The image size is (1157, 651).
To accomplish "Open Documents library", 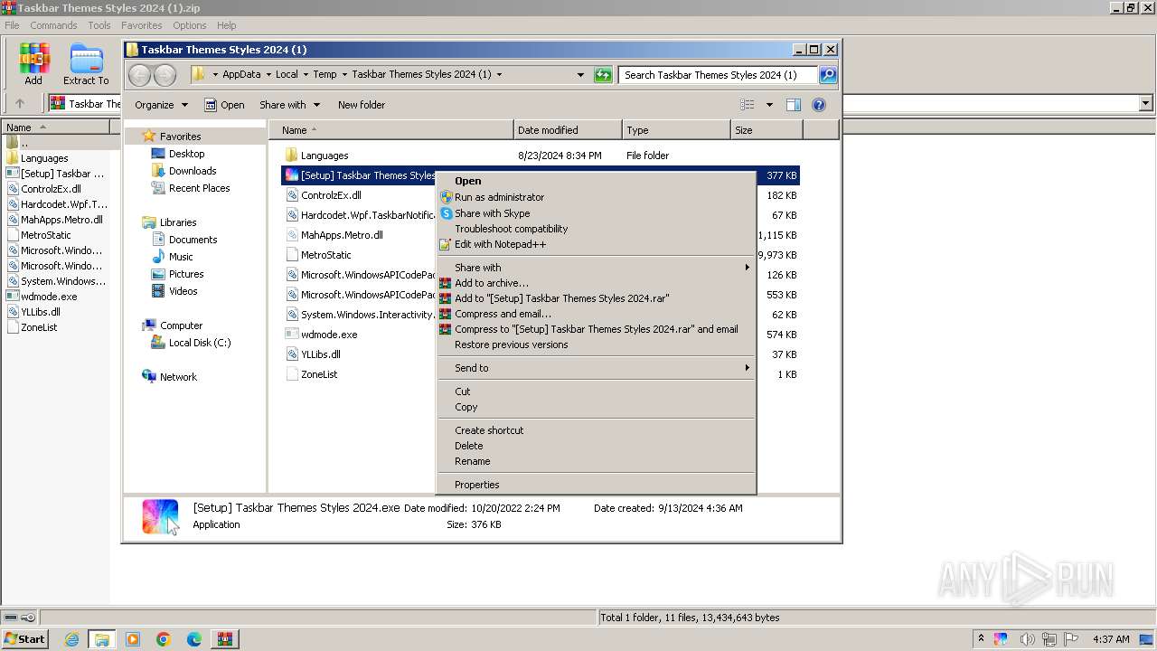I will pyautogui.click(x=193, y=240).
